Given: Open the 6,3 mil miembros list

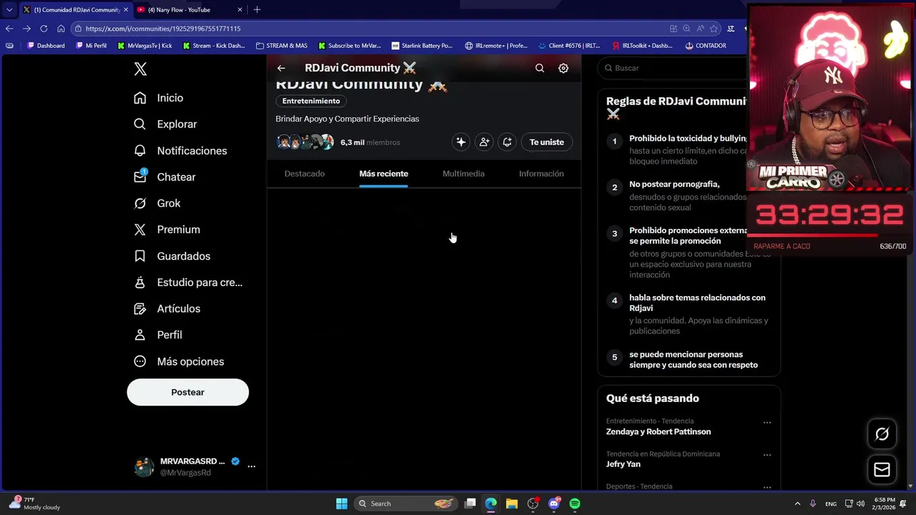Looking at the screenshot, I should point(370,142).
